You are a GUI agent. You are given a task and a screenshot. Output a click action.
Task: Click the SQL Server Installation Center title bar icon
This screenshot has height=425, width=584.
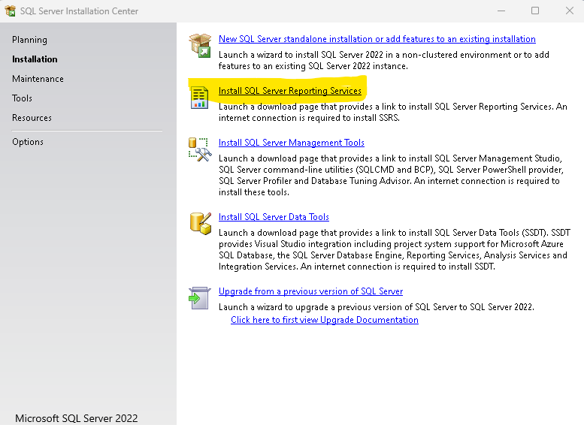10,11
